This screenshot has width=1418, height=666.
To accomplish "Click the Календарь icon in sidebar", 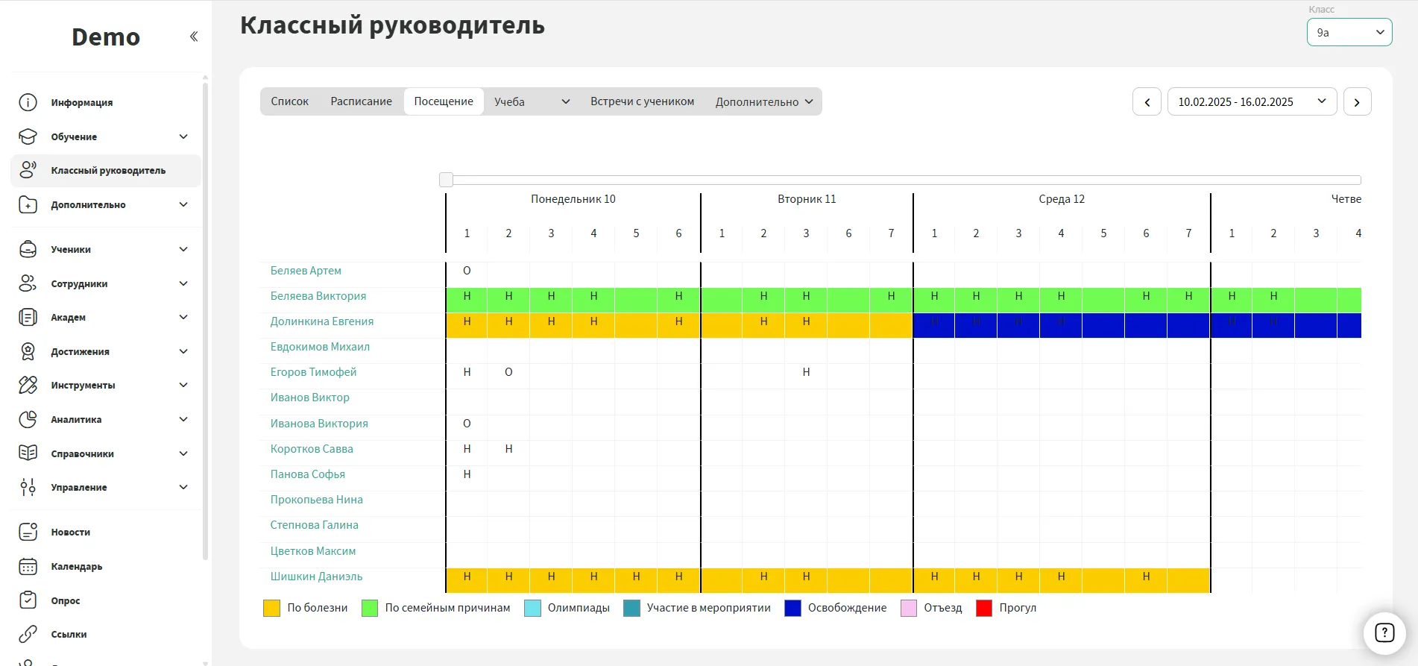I will 28,566.
